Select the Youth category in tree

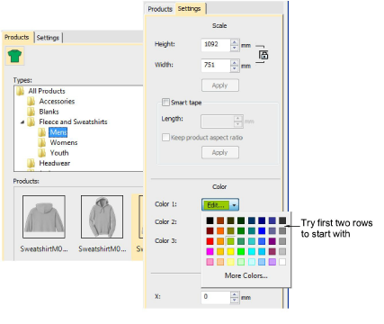59,153
